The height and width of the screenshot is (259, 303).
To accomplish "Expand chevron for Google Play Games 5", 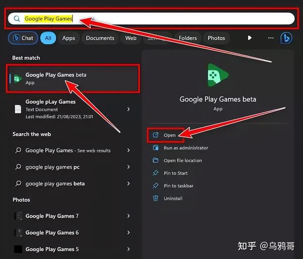I will click(x=128, y=249).
